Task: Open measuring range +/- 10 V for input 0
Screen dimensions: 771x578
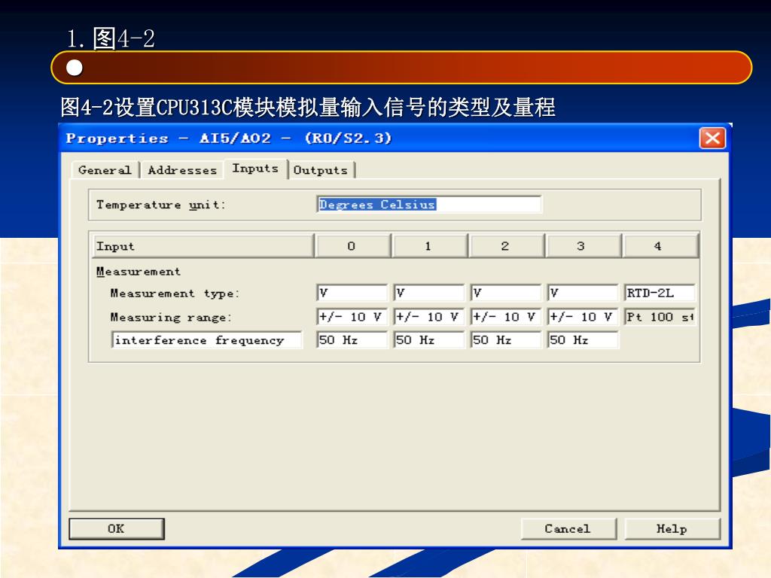Action: (x=352, y=317)
